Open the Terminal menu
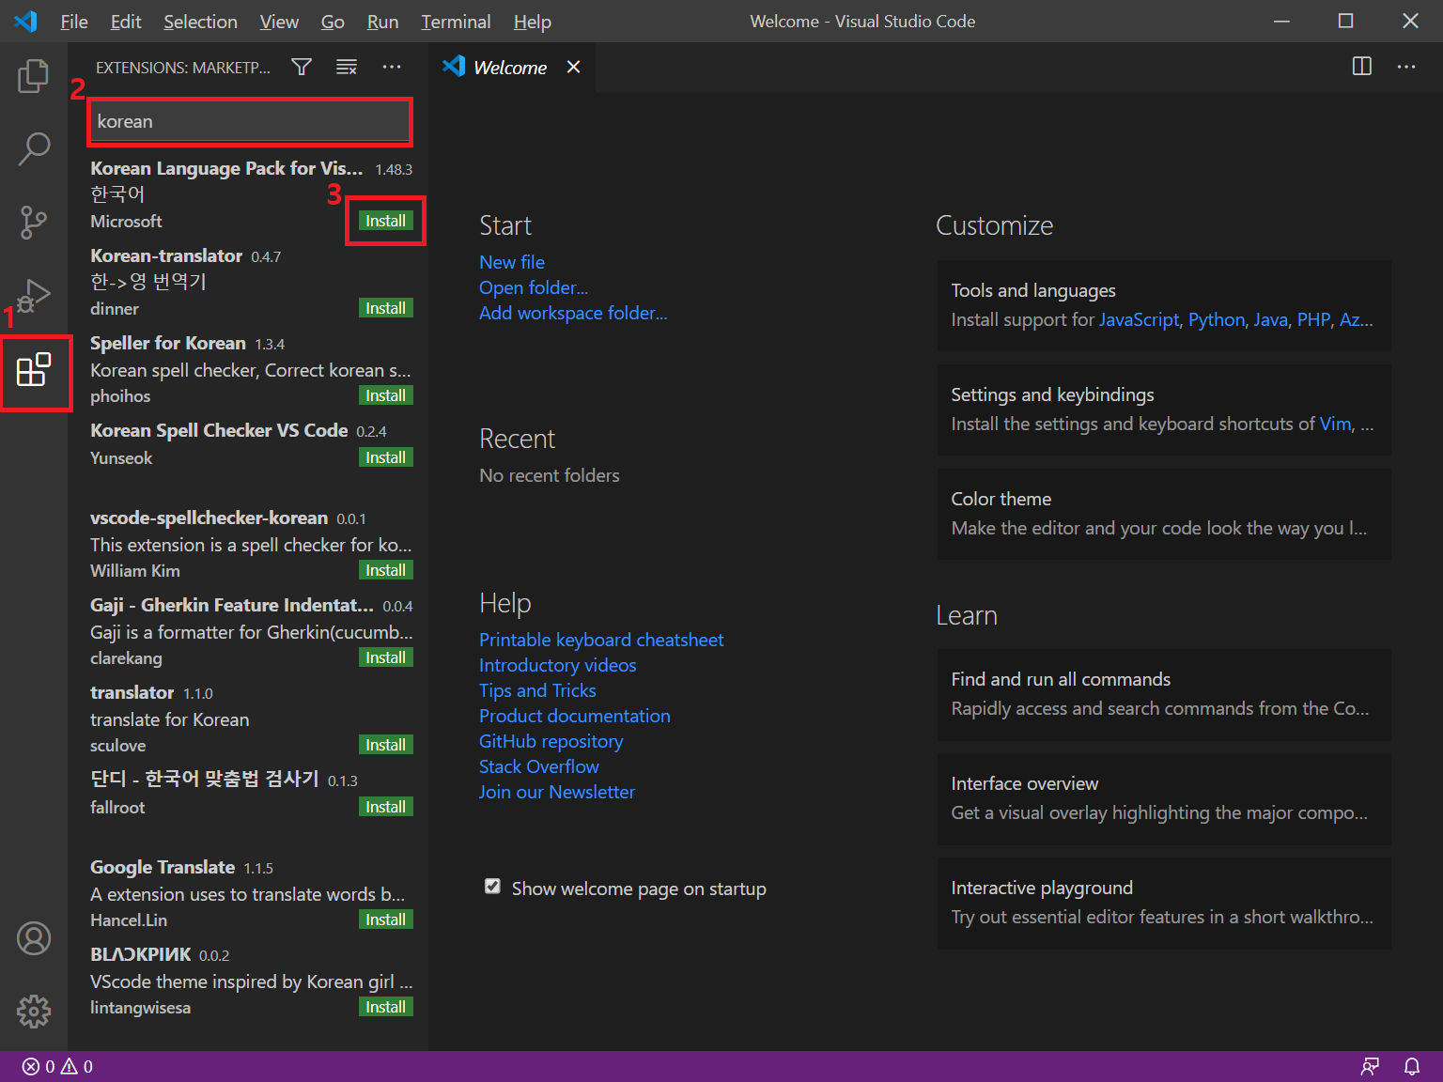The height and width of the screenshot is (1082, 1443). [x=456, y=22]
